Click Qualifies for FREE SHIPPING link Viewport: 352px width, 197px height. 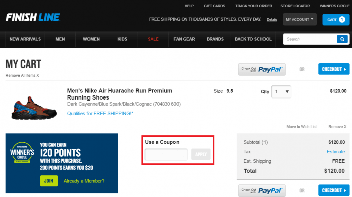coord(100,113)
